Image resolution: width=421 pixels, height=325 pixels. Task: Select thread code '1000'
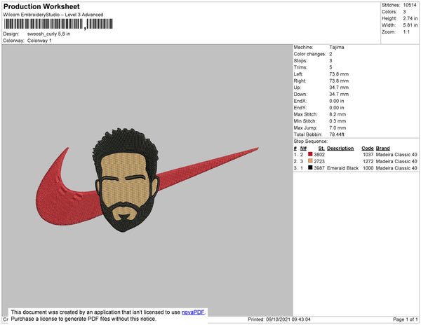[x=368, y=168]
